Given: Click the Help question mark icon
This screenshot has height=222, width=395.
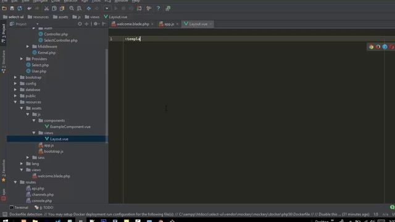Looking at the screenshot, I should point(158,8).
